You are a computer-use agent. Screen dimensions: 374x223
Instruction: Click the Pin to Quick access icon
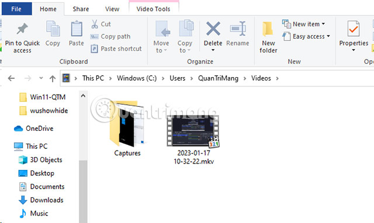(x=22, y=29)
